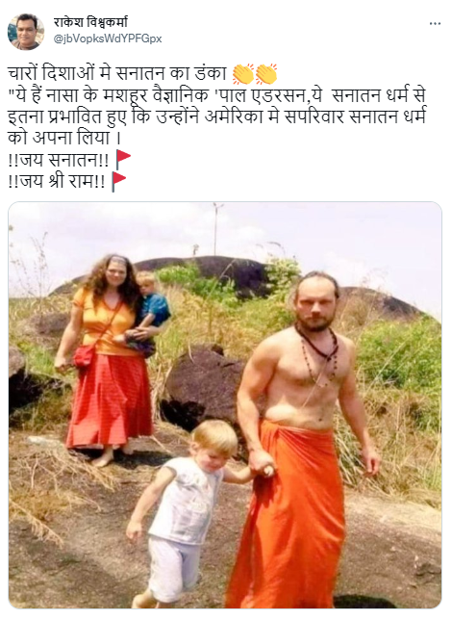
Task: Click राकेश विश्वकर्मा's profile avatar
Action: tap(26, 31)
